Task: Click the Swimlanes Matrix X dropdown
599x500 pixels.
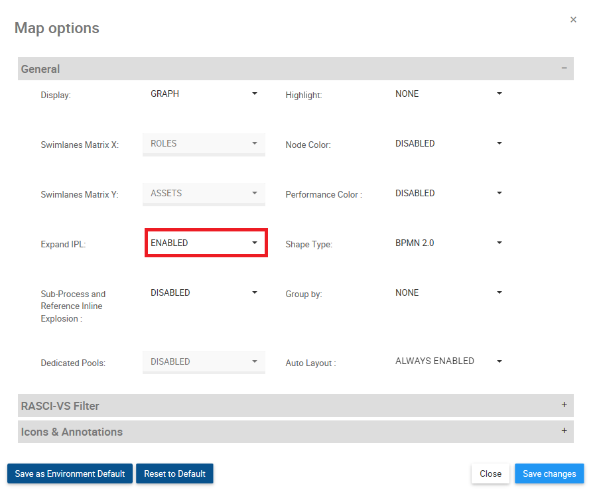Action: (x=204, y=144)
